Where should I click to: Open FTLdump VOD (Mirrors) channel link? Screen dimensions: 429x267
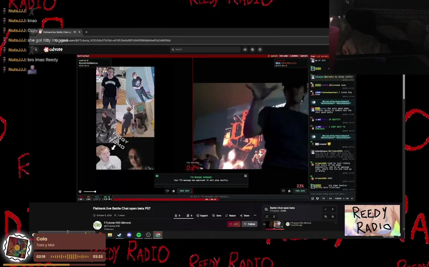tap(117, 222)
